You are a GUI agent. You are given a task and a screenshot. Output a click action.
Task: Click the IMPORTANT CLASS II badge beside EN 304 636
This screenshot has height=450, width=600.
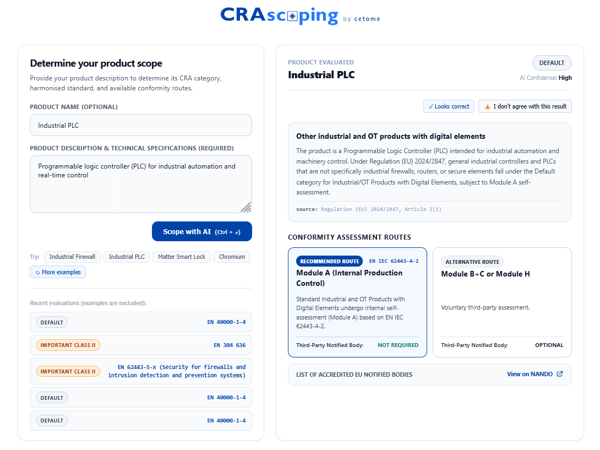(x=68, y=345)
